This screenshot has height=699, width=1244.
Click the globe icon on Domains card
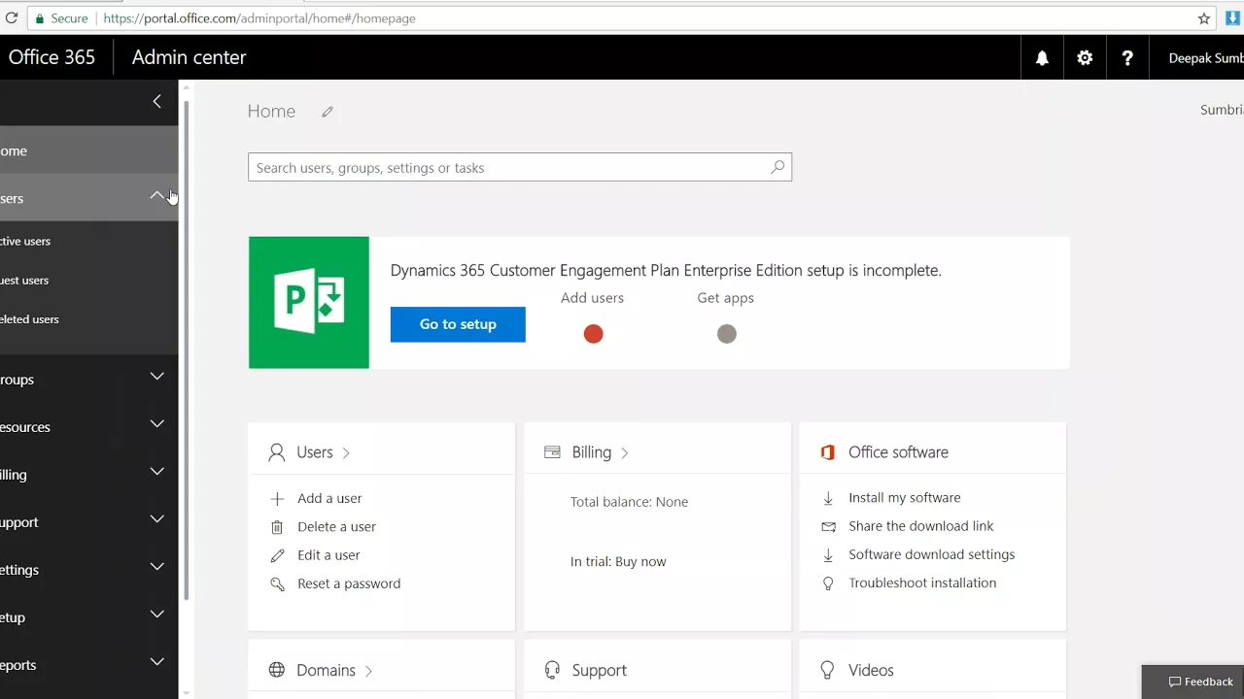[277, 670]
